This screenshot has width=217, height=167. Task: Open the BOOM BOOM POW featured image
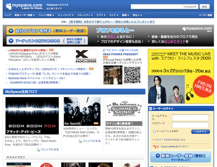[32, 116]
